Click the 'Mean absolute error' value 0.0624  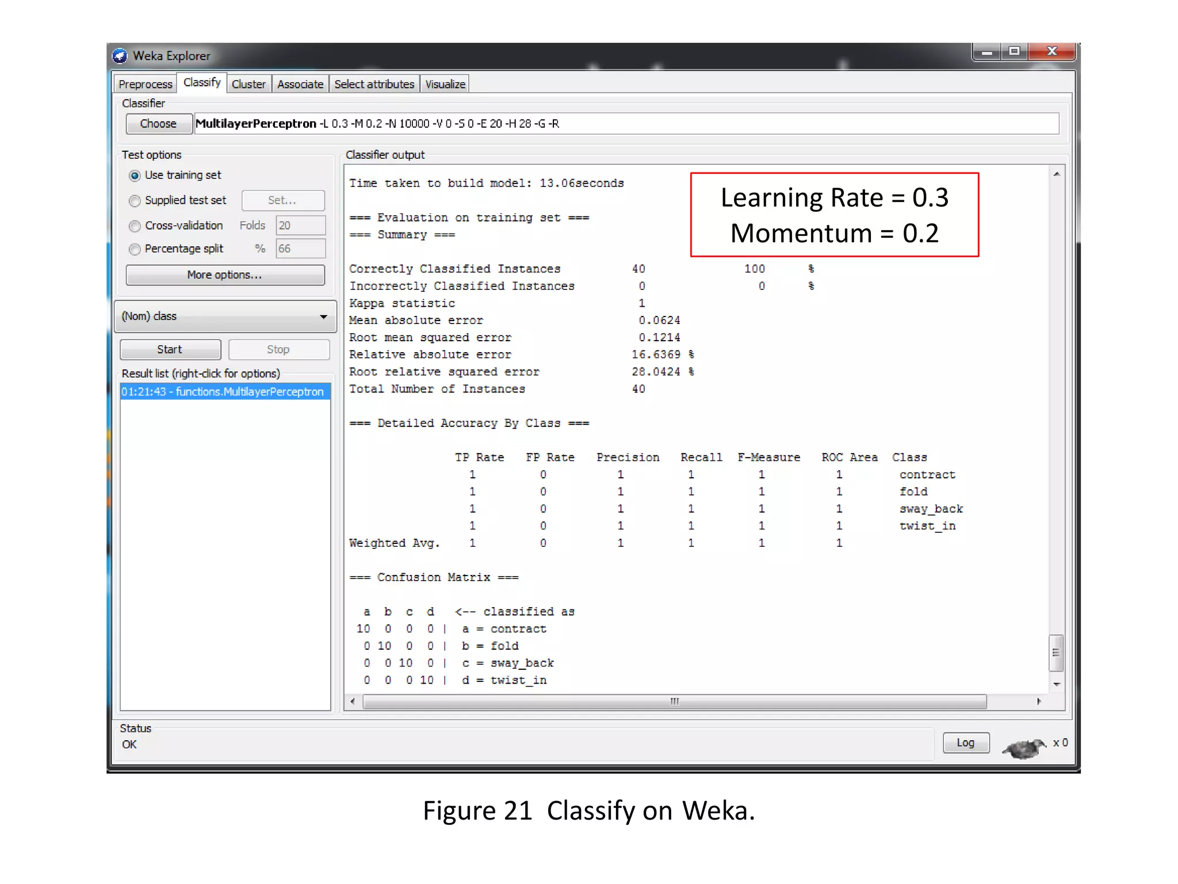tap(659, 320)
